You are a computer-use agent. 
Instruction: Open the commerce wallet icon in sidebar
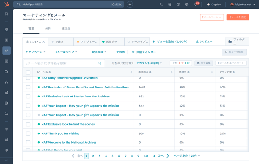coord(6,72)
